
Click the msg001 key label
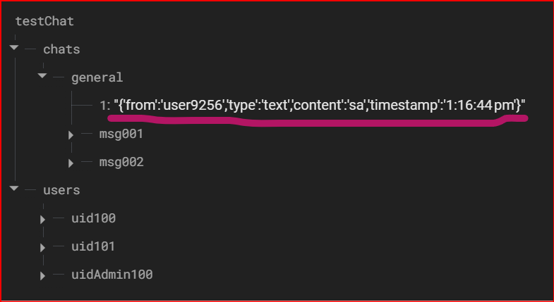(121, 134)
